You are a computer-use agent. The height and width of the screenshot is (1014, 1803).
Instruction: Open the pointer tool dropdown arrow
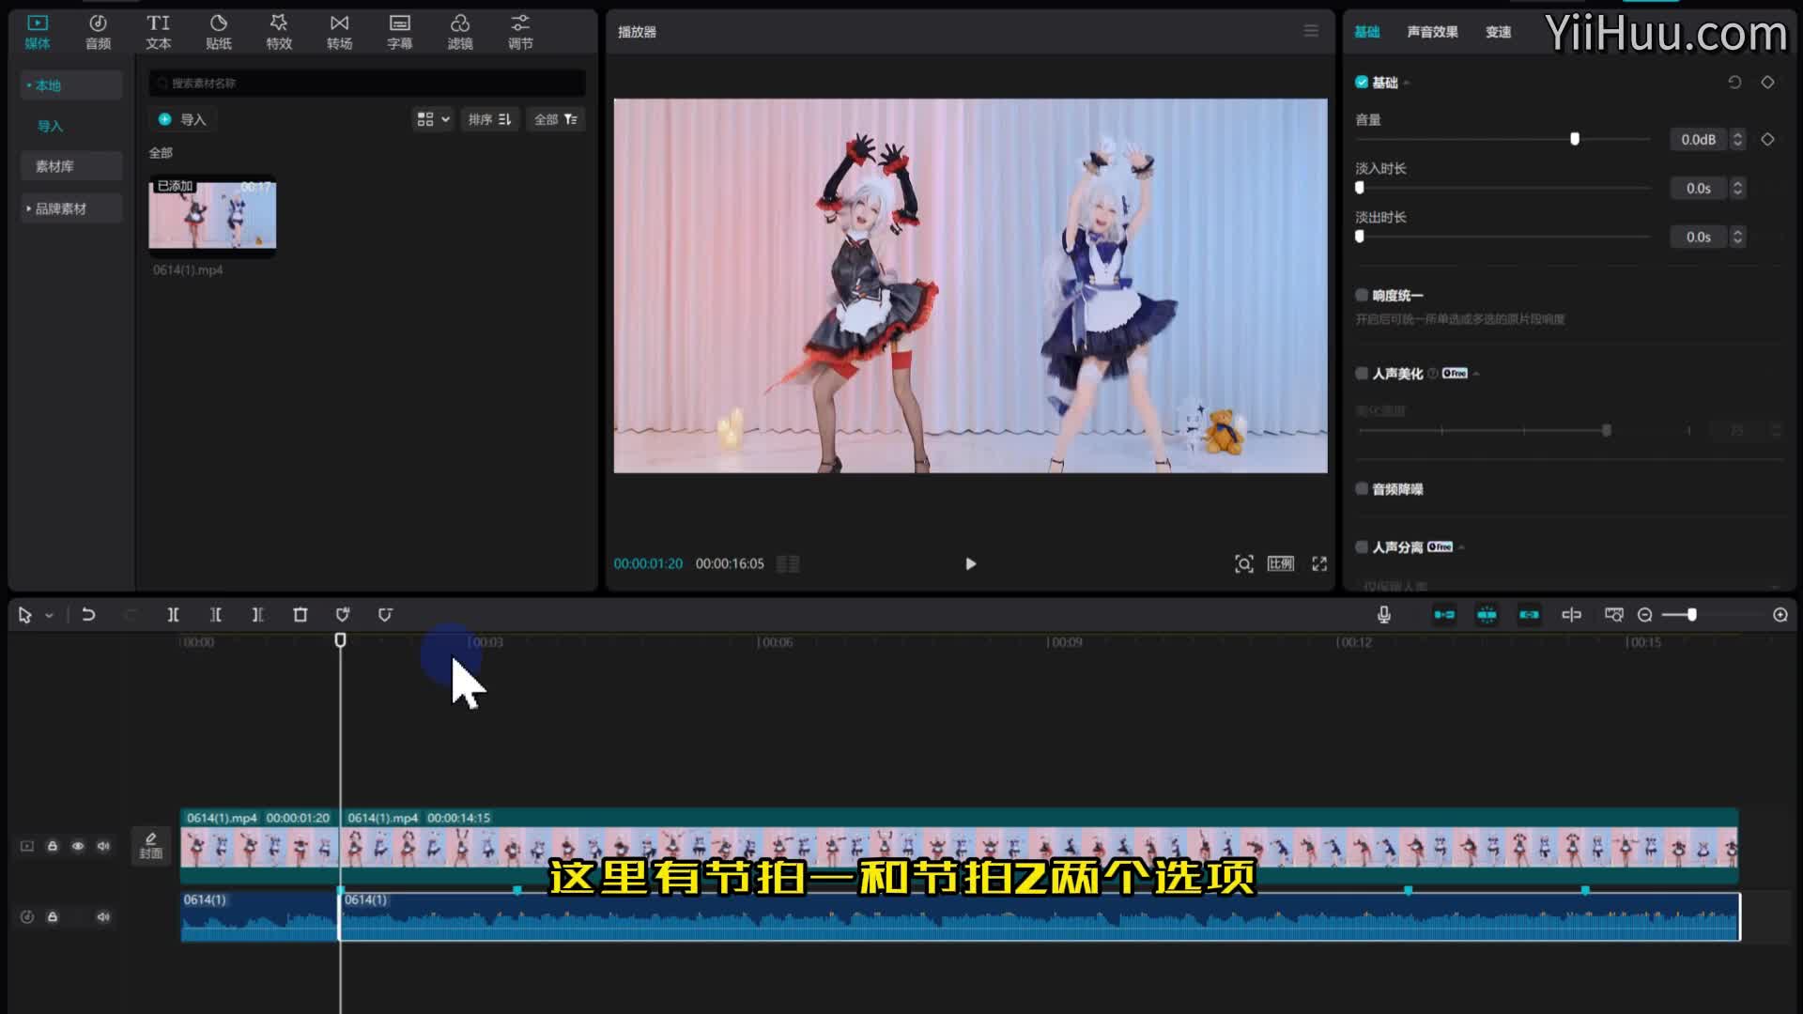[49, 616]
